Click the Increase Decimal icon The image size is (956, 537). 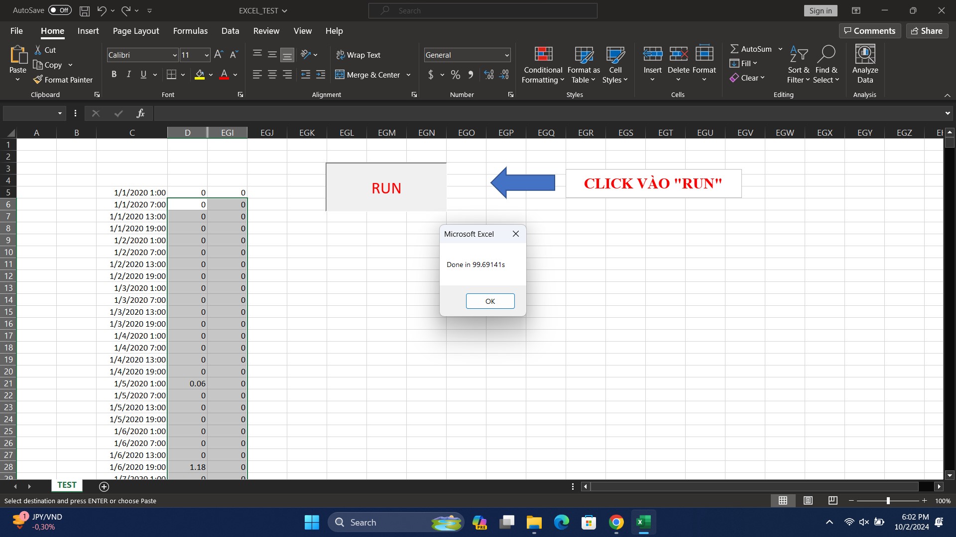(489, 75)
